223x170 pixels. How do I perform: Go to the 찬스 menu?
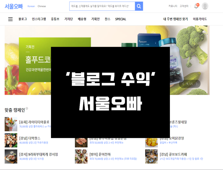[x=107, y=19]
